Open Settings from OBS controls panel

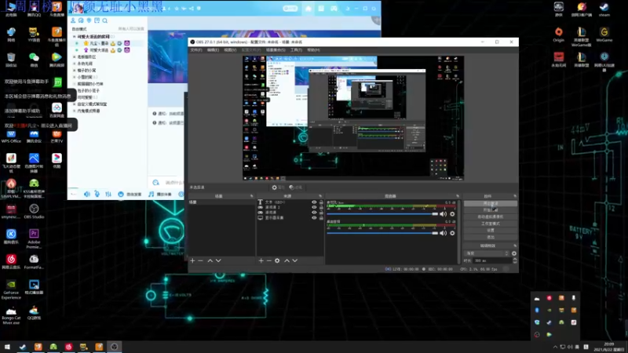click(490, 231)
